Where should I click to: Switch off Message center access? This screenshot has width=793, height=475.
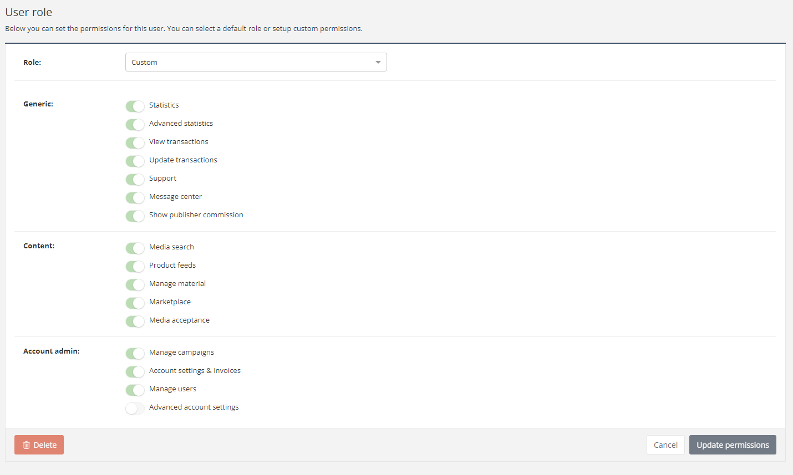pos(135,197)
